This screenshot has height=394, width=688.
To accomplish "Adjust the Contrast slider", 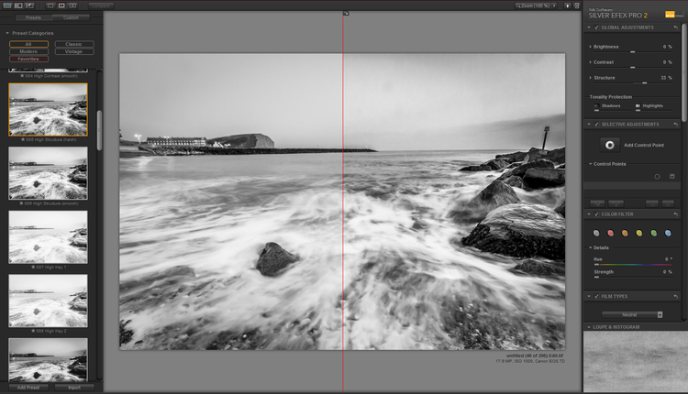I will pos(633,67).
